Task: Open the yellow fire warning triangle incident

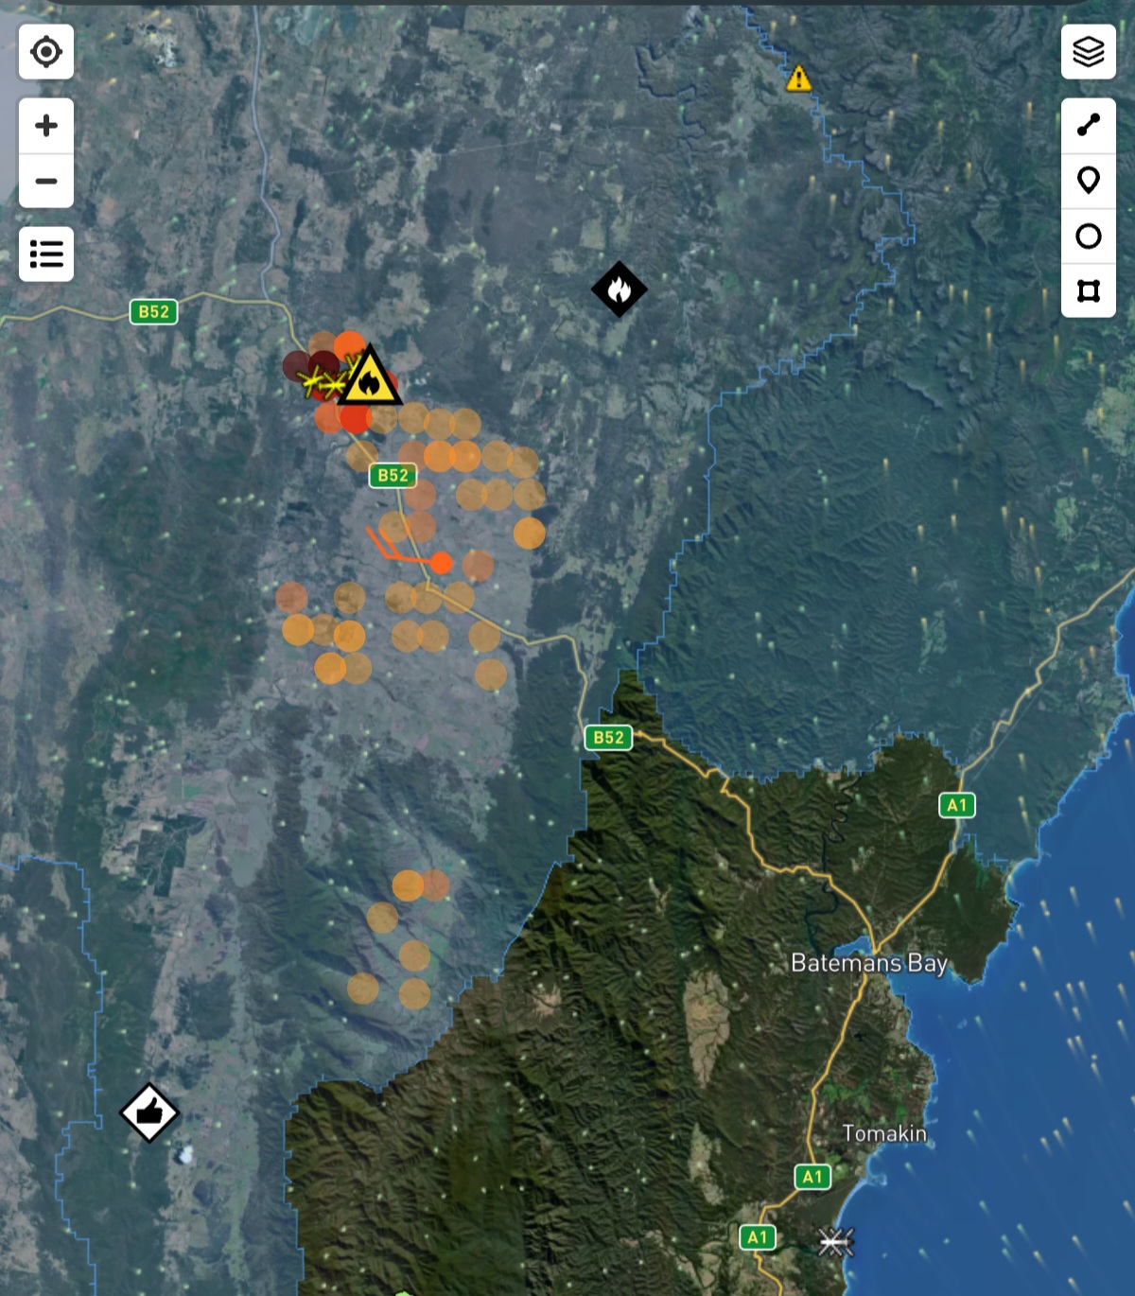Action: pos(369,377)
